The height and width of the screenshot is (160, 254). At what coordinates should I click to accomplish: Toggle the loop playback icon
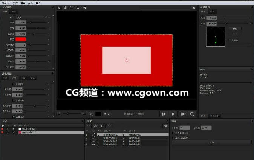[x=192, y=114]
